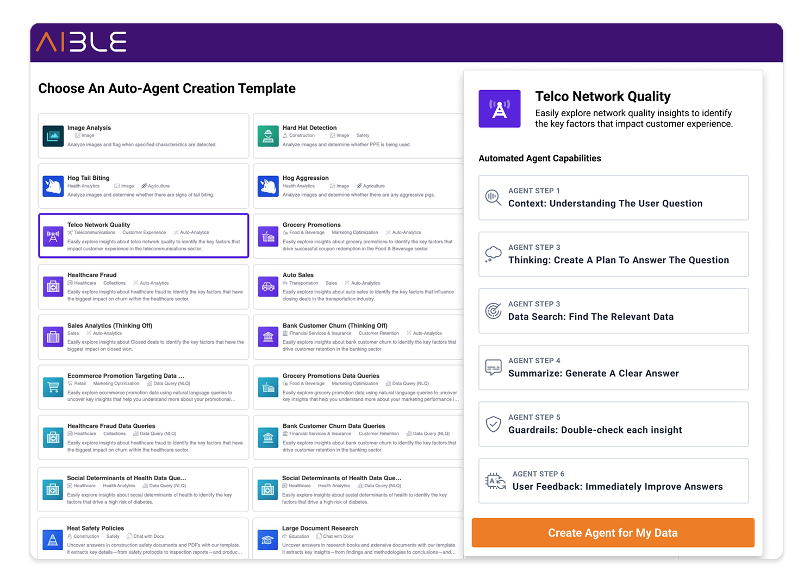Open the Image Analysis template title
Screen dimensions: 810x585
[x=89, y=128]
